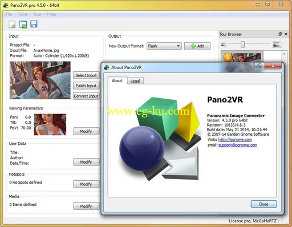Open the Tour menu
Viewport: 292px width, 227px height.
click(37, 14)
